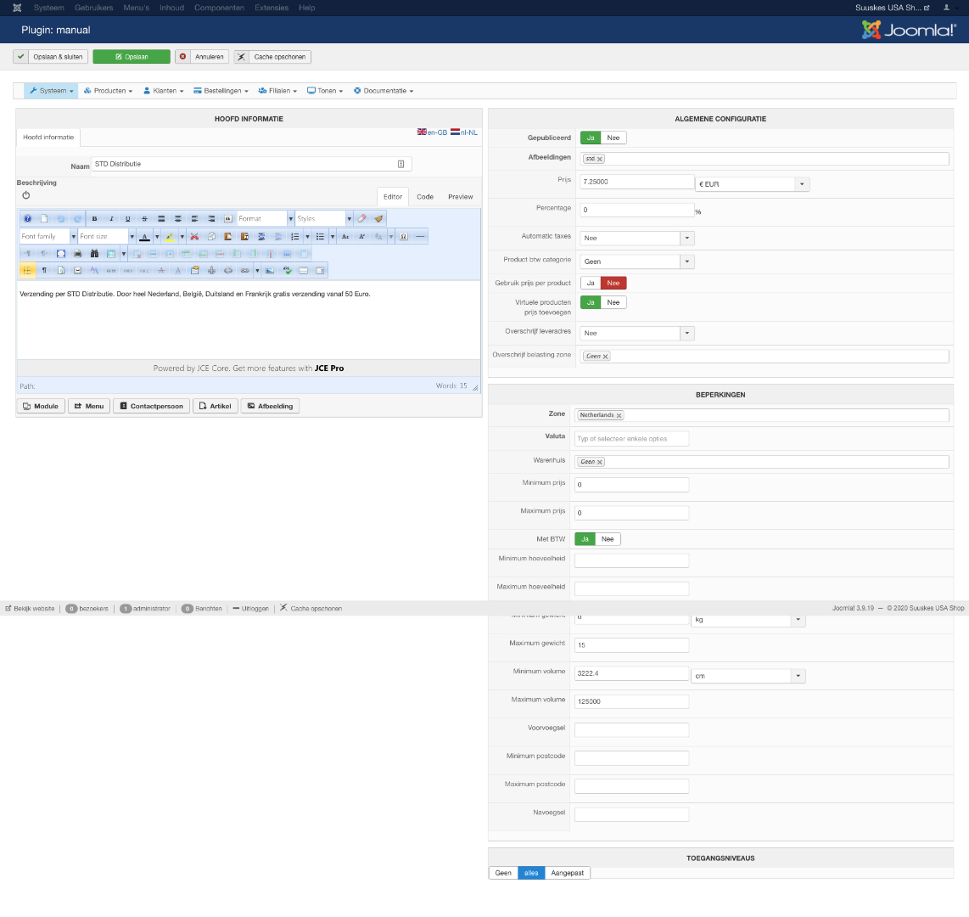969x917 pixels.
Task: Click the cut scissors icon
Action: (x=194, y=236)
